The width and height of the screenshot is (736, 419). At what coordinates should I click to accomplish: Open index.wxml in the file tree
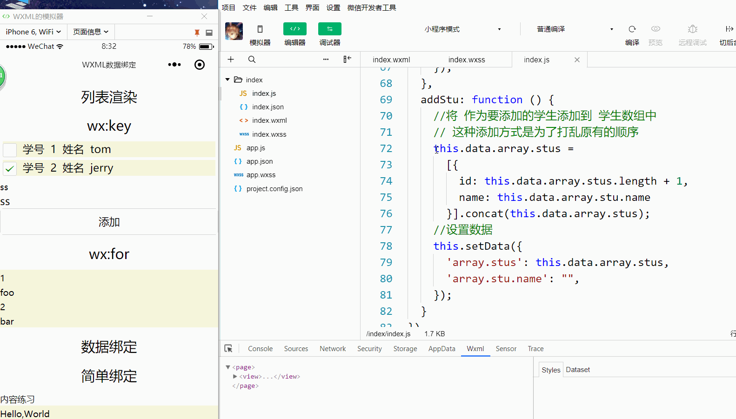(x=269, y=120)
